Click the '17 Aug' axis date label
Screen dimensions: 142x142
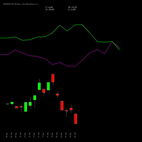coord(43,135)
